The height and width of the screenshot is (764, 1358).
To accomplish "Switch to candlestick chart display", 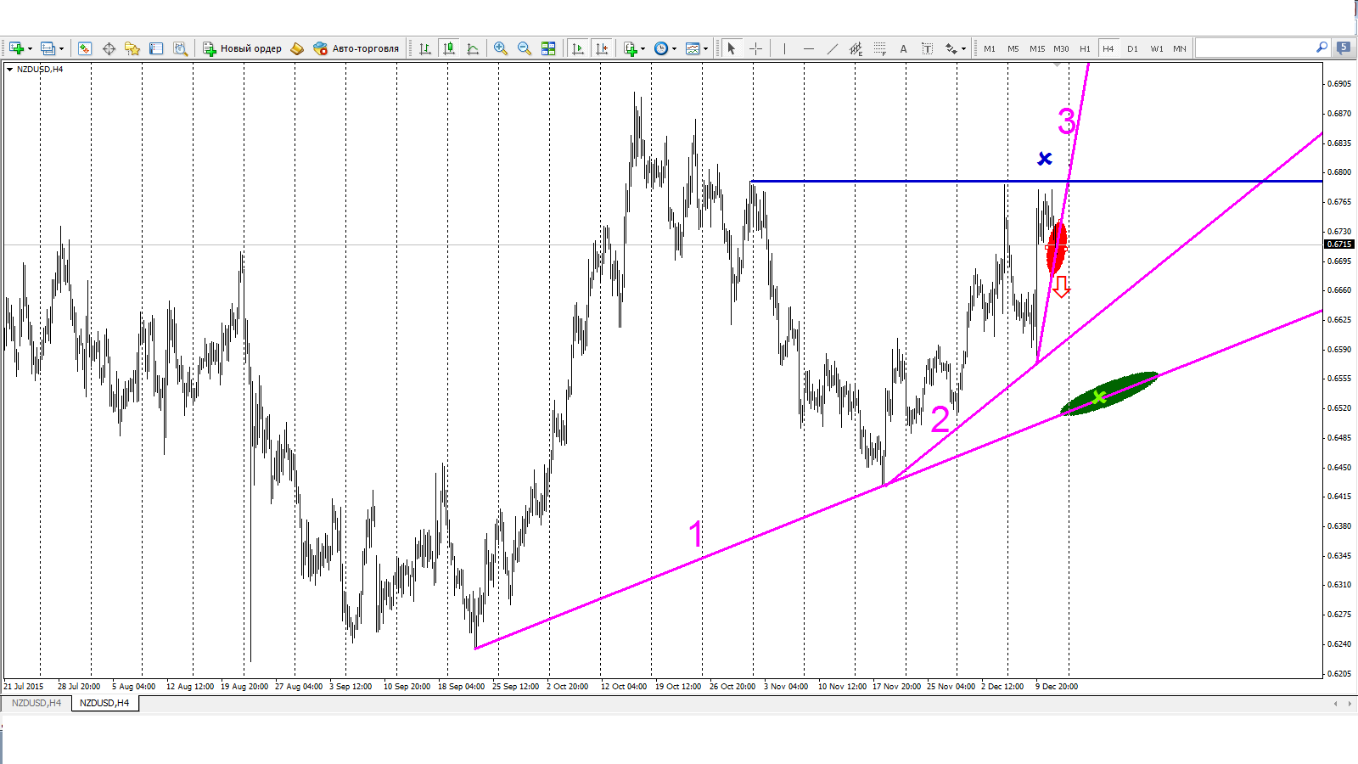I will tap(449, 48).
